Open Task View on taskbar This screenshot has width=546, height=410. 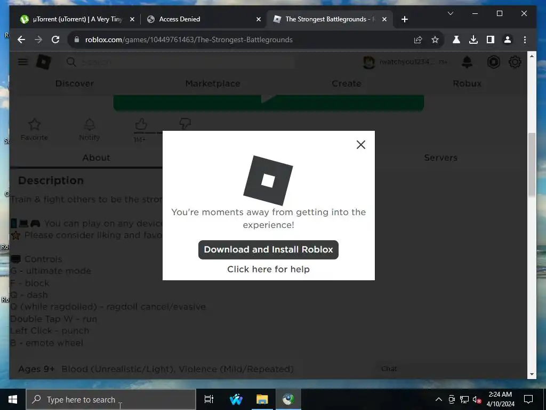pyautogui.click(x=208, y=399)
